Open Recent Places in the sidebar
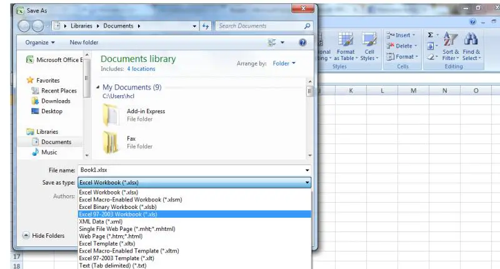500x269 pixels. pos(54,91)
